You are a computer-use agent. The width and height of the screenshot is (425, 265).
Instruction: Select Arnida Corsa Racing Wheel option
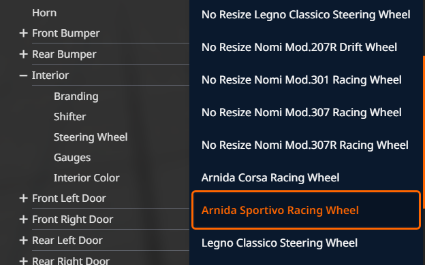(x=270, y=178)
